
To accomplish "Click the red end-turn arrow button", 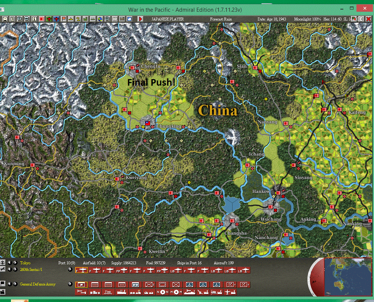I will click(x=140, y=19).
